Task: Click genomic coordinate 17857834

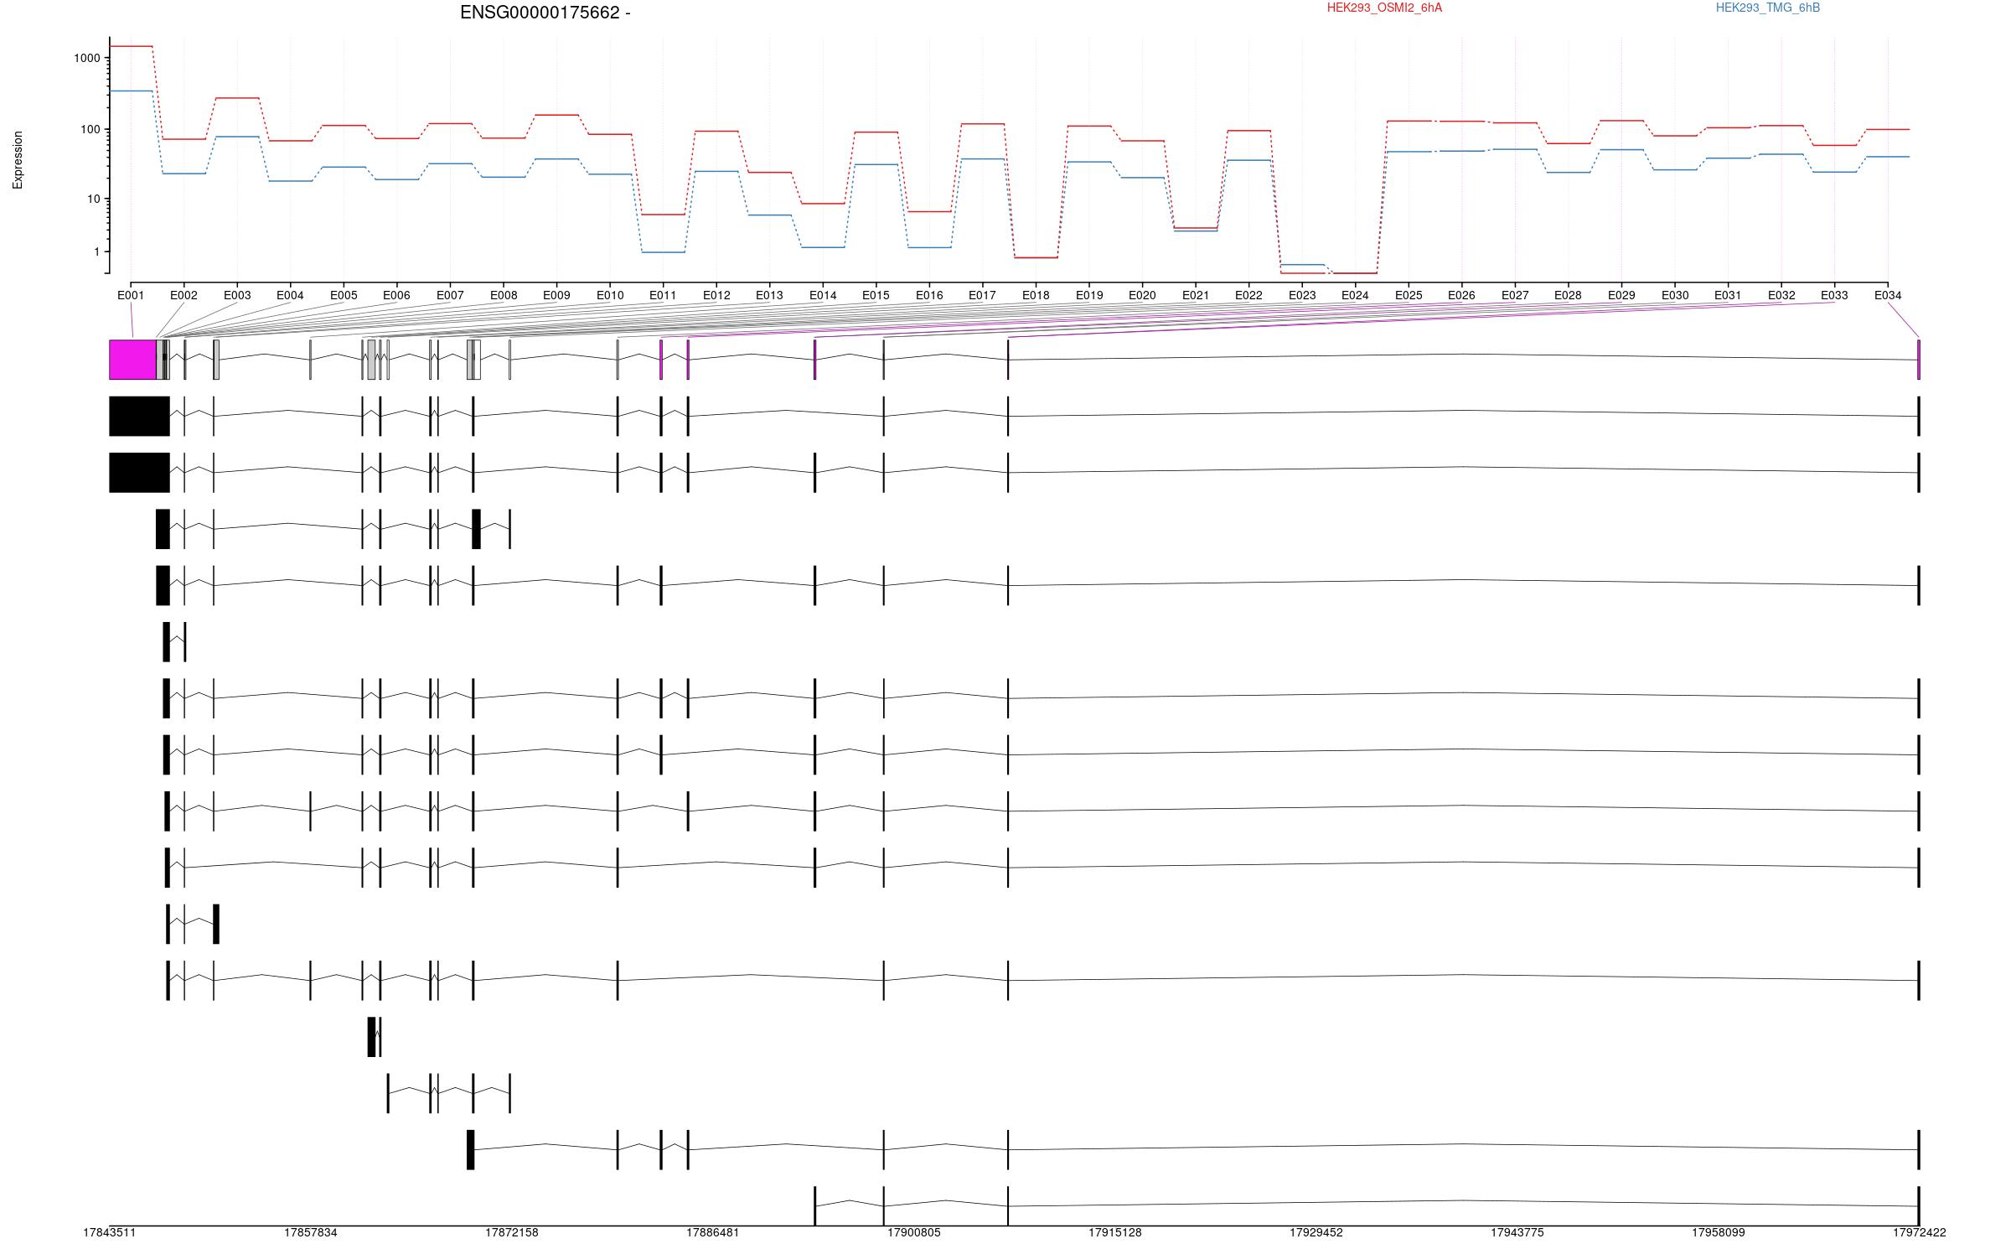Action: [310, 1232]
